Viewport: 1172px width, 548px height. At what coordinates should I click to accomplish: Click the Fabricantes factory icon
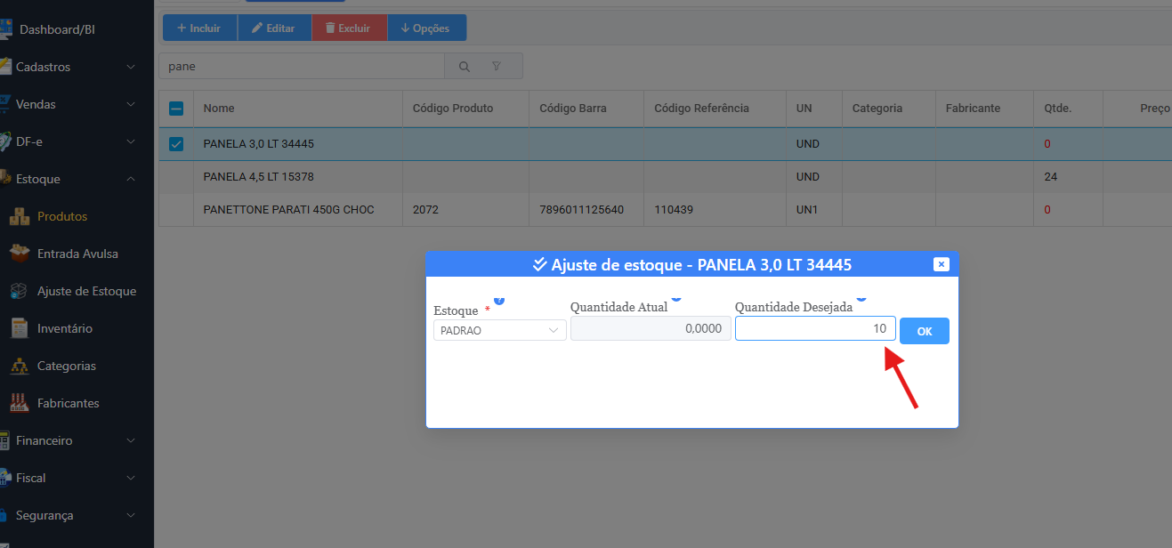point(19,403)
